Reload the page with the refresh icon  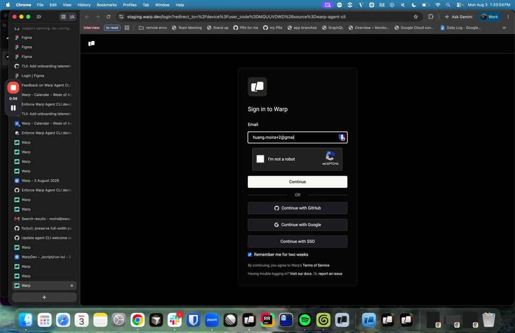click(108, 17)
